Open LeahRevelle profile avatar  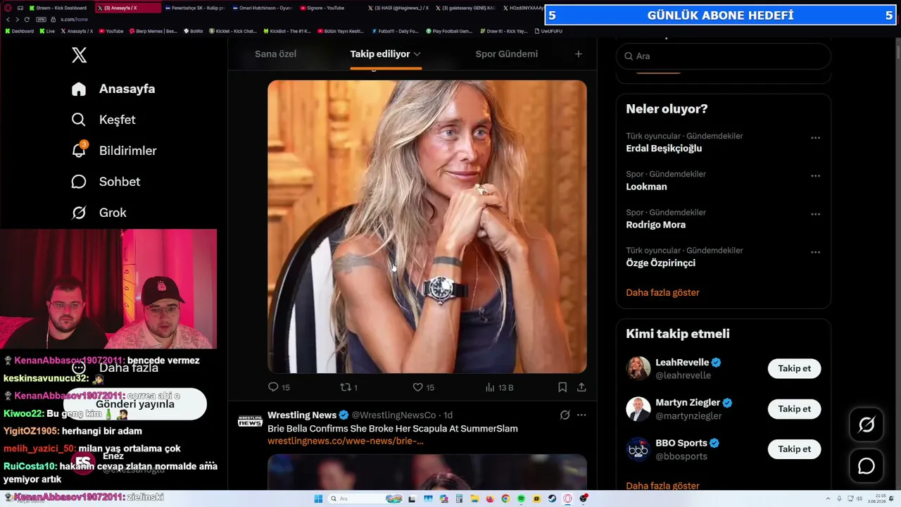[638, 368]
